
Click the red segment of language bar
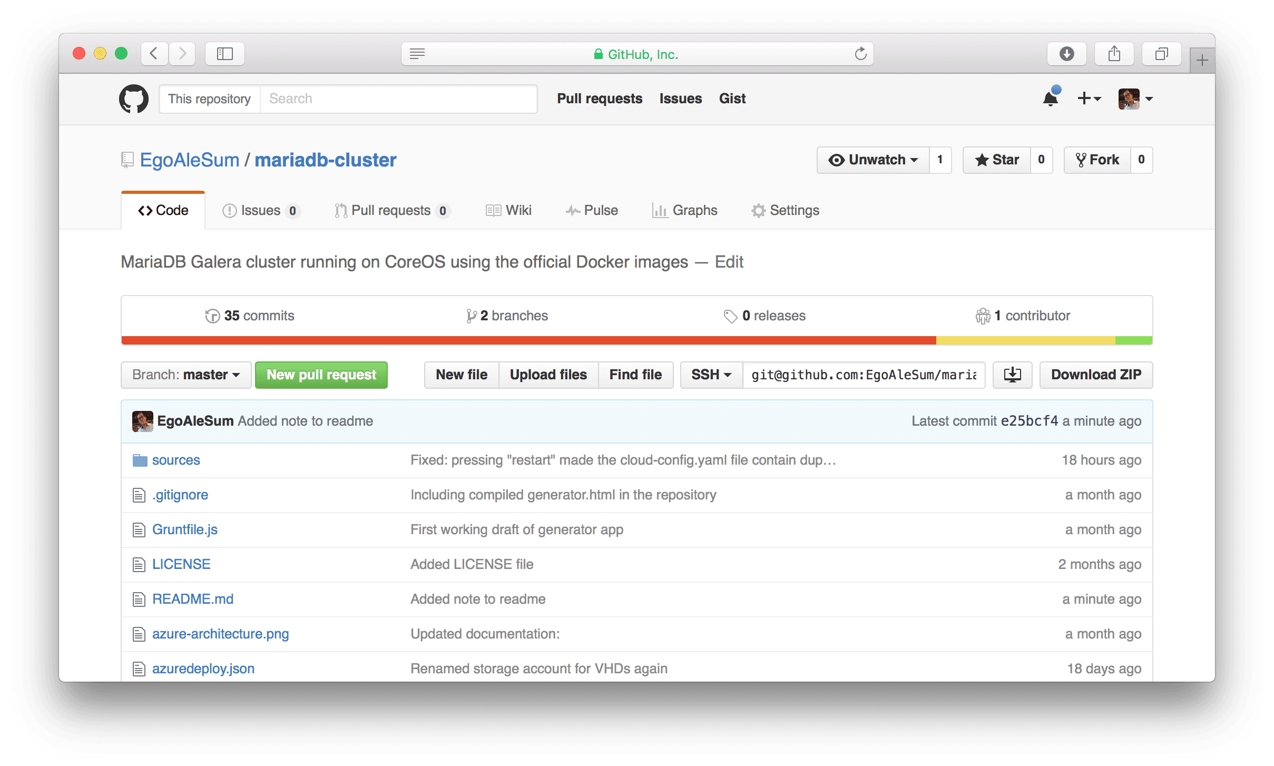click(x=529, y=340)
